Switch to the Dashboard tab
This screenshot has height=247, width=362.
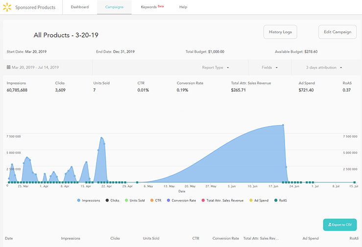click(x=80, y=7)
